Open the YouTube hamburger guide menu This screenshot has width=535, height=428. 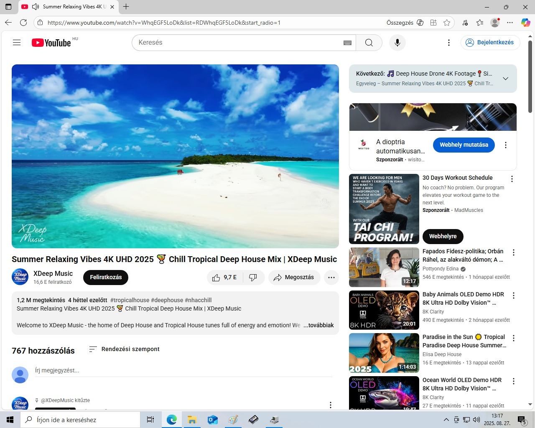click(x=17, y=43)
